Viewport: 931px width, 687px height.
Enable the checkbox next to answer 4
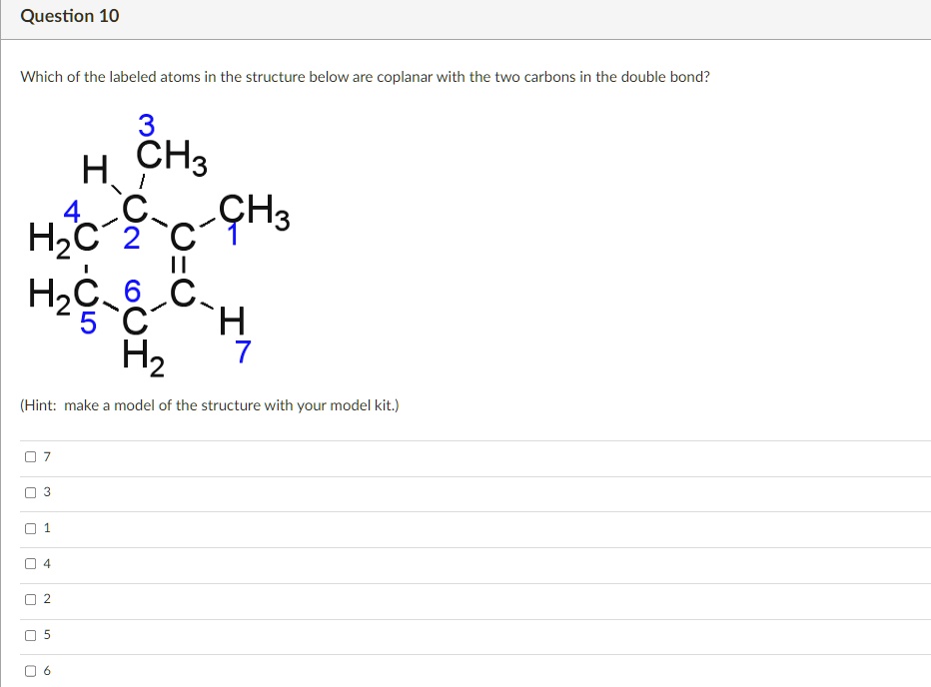pyautogui.click(x=30, y=563)
